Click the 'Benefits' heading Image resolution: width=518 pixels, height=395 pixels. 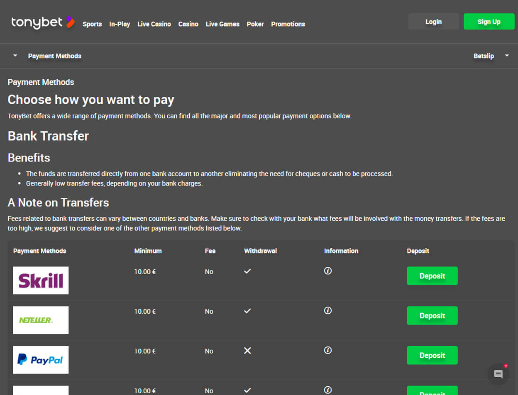[29, 158]
